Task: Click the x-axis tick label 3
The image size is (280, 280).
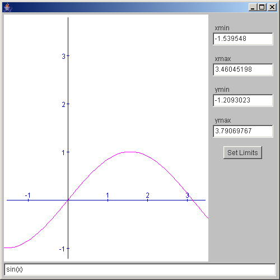Action: click(x=187, y=195)
